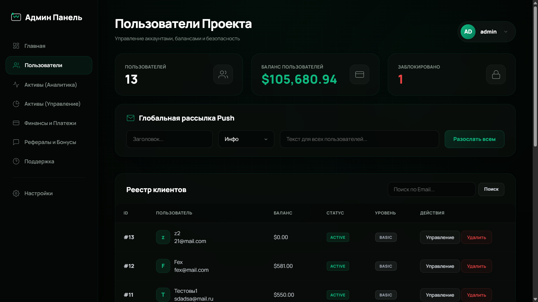This screenshot has height=302, width=538.
Task: Click the Поддержка question mark icon
Action: (16, 161)
